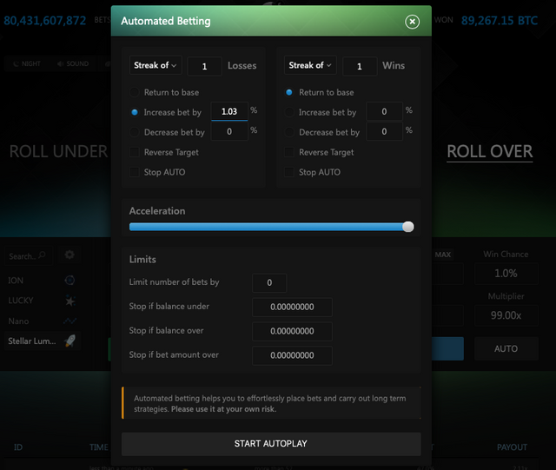
Task: Select 'Decrease bet by' for Wins
Action: coord(289,132)
